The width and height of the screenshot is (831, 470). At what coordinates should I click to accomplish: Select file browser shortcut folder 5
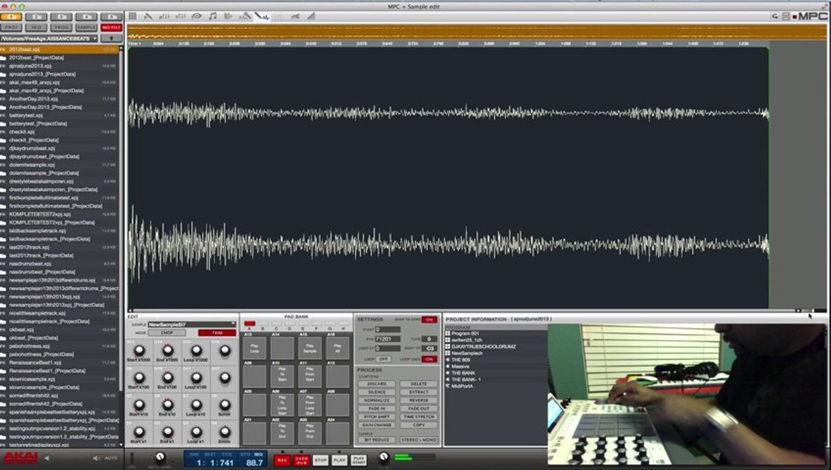[110, 16]
